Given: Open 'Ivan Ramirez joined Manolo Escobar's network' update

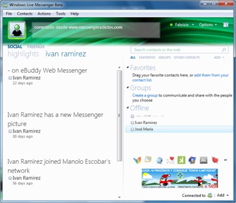Looking at the screenshot, I should [x=59, y=166].
